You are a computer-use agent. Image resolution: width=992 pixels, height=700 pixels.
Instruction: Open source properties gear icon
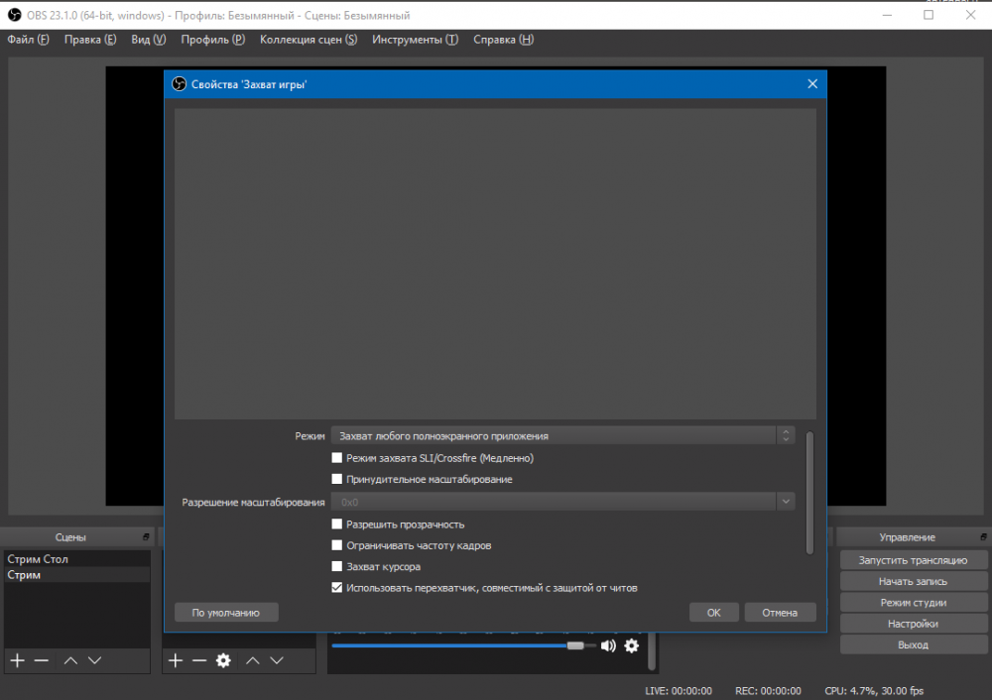224,660
